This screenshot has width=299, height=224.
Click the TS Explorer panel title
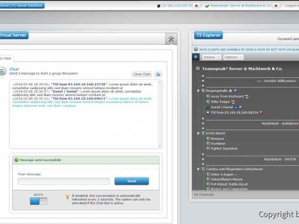tap(208, 35)
